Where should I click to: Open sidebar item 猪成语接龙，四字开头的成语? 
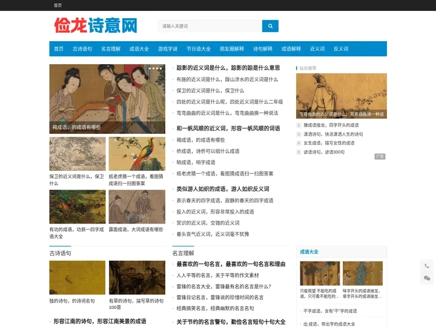click(x=331, y=125)
